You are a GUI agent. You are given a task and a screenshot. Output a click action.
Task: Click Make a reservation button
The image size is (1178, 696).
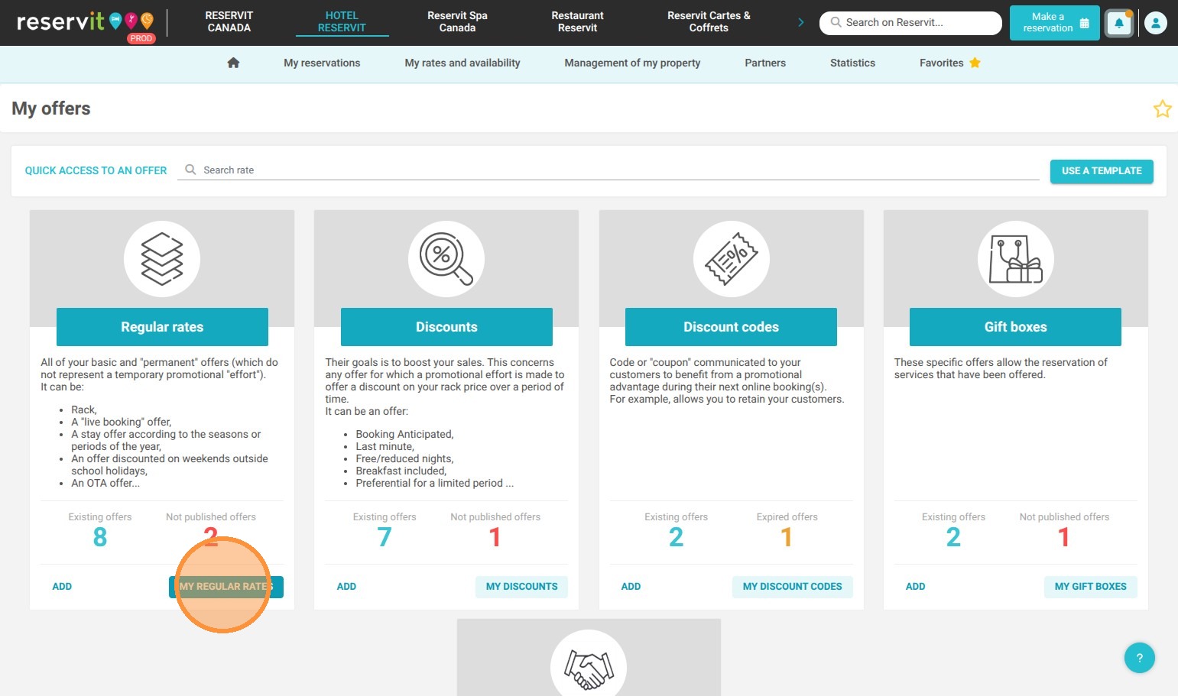coord(1055,22)
